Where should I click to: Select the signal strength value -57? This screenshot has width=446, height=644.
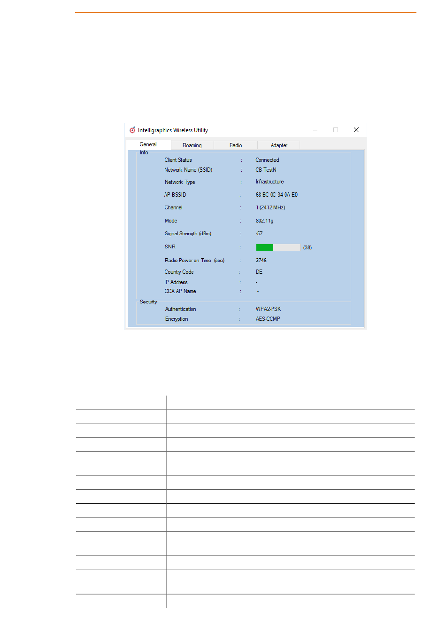coord(259,233)
